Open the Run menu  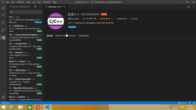(x=39, y=2)
